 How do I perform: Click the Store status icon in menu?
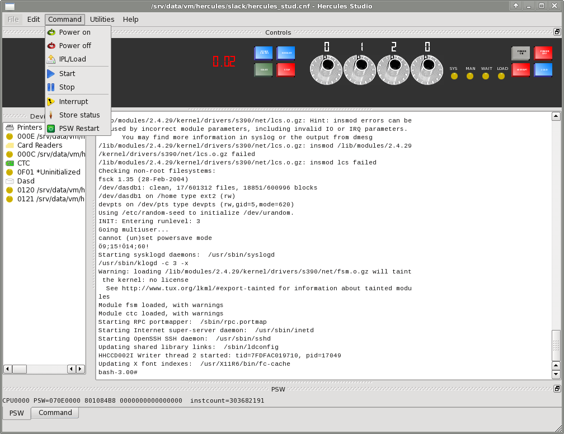(51, 115)
